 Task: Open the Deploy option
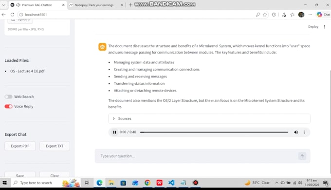[x=313, y=27]
